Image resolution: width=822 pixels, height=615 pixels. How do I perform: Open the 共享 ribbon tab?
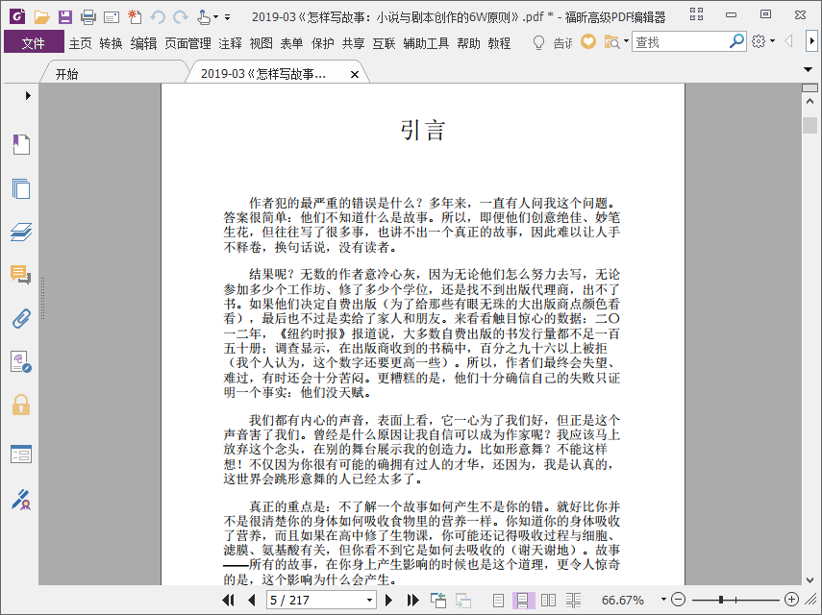tap(354, 43)
